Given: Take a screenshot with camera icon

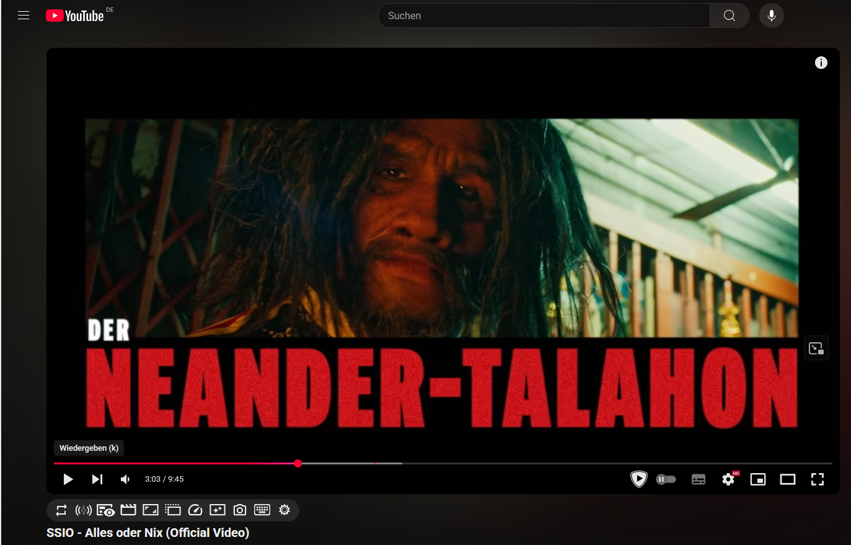Looking at the screenshot, I should (240, 510).
